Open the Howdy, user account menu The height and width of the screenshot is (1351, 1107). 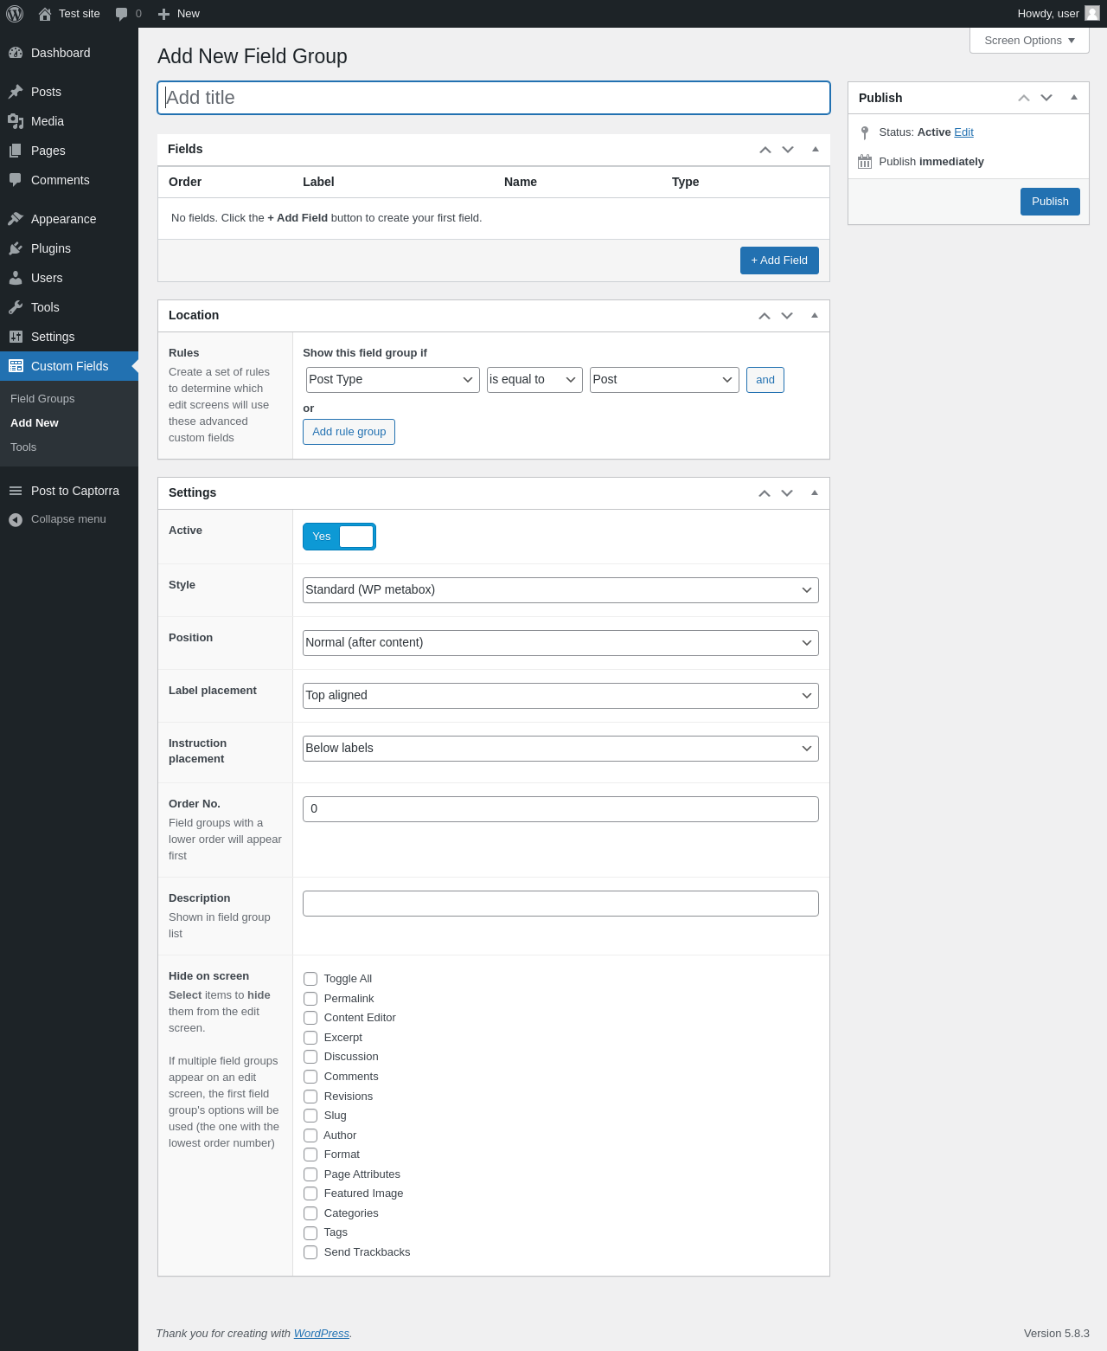[x=1059, y=14]
